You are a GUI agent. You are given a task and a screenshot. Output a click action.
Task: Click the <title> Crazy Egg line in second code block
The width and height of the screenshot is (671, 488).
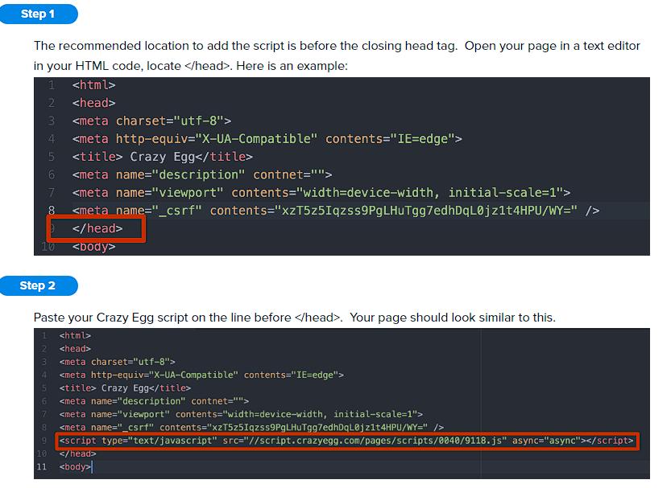tap(125, 388)
